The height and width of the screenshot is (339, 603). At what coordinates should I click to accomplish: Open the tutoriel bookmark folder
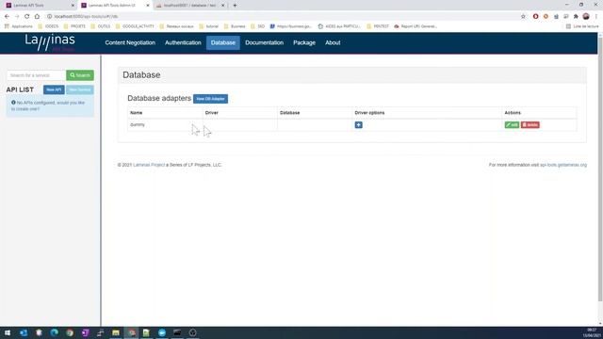(x=208, y=26)
